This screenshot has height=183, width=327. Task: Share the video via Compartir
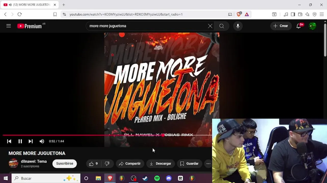(x=130, y=164)
